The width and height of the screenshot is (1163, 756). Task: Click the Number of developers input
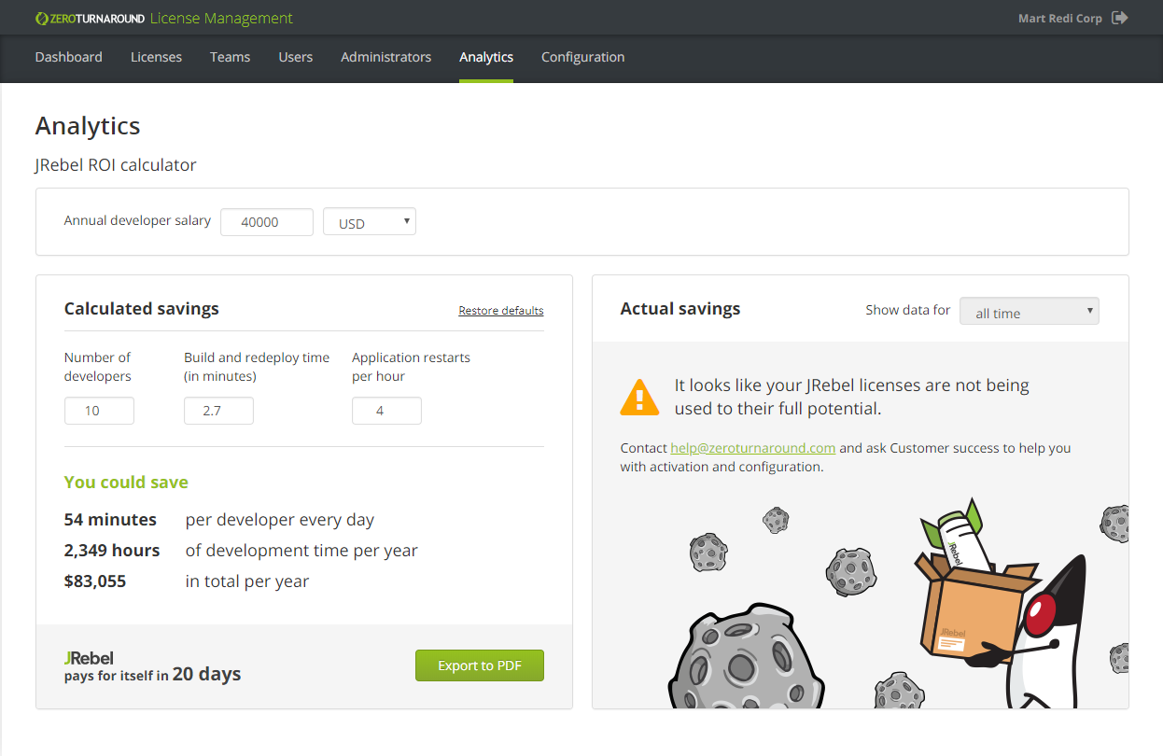(99, 411)
